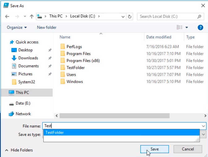The height and width of the screenshot is (157, 208).
Task: Open the Data (E:) drive
Action: pyautogui.click(x=23, y=103)
